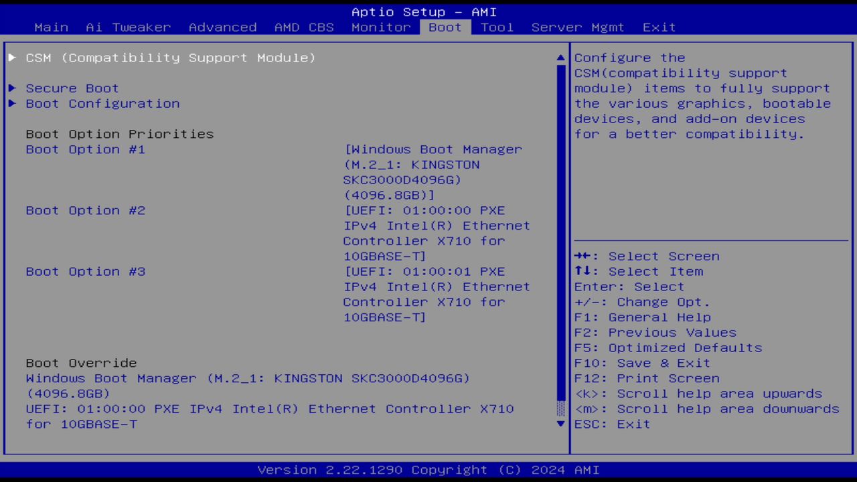Click the Version 2.22.1290 copyright footer

point(428,470)
